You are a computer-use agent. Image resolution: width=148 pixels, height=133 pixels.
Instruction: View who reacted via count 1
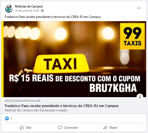[x=11, y=119]
